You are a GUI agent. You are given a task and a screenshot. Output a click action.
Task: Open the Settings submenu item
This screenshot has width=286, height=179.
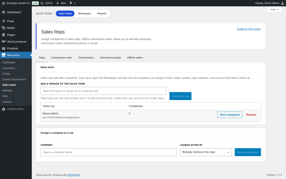click(7, 90)
